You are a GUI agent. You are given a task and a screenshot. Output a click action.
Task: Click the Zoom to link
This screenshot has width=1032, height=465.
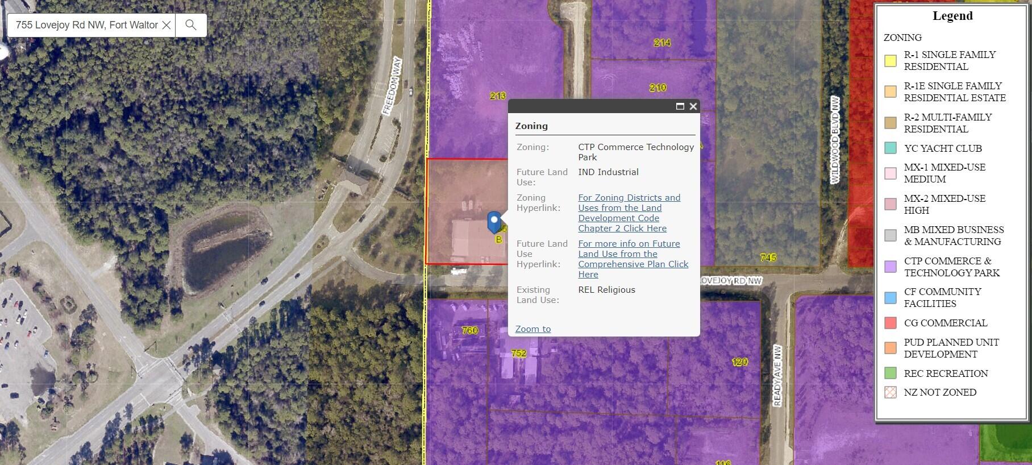tap(532, 329)
